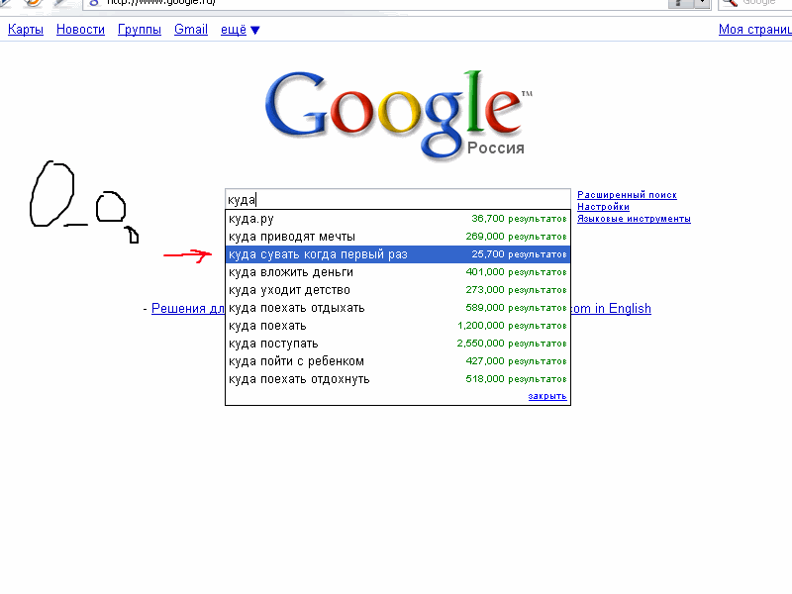Image resolution: width=792 pixels, height=594 pixels.
Task: Click the Google Россия logo
Action: [x=399, y=115]
